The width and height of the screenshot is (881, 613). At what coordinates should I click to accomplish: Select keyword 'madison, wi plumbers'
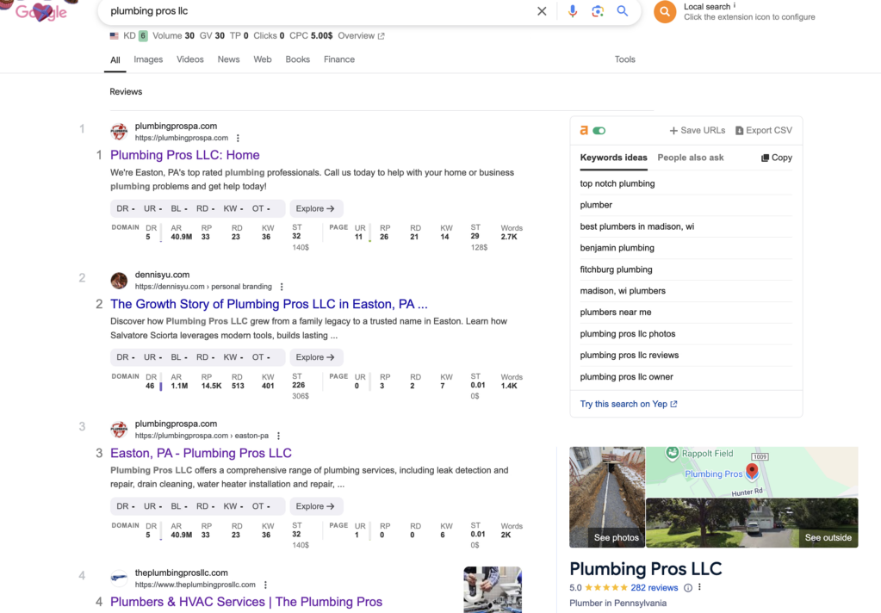click(623, 291)
